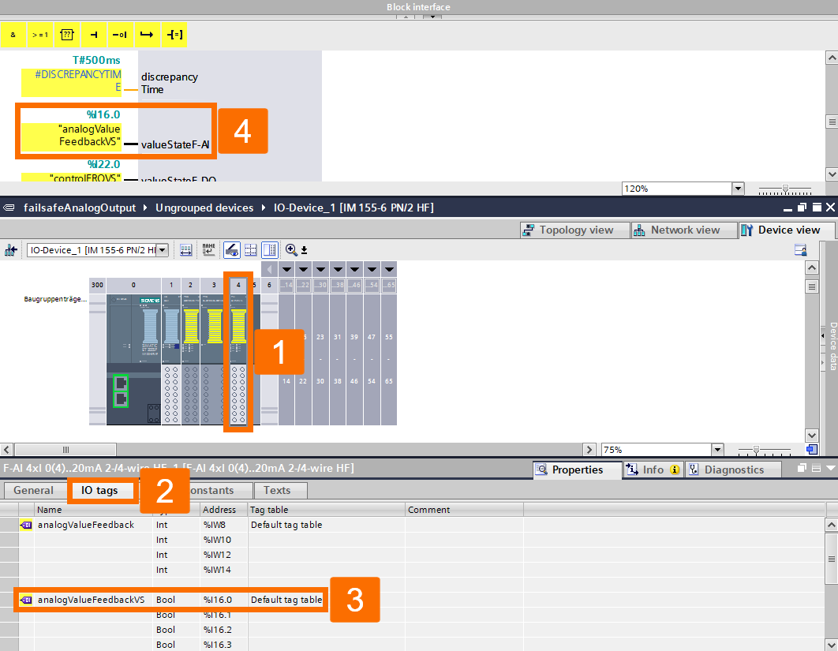Image resolution: width=838 pixels, height=651 pixels.
Task: Toggle display of module labels with the NAME icon
Action: point(207,249)
